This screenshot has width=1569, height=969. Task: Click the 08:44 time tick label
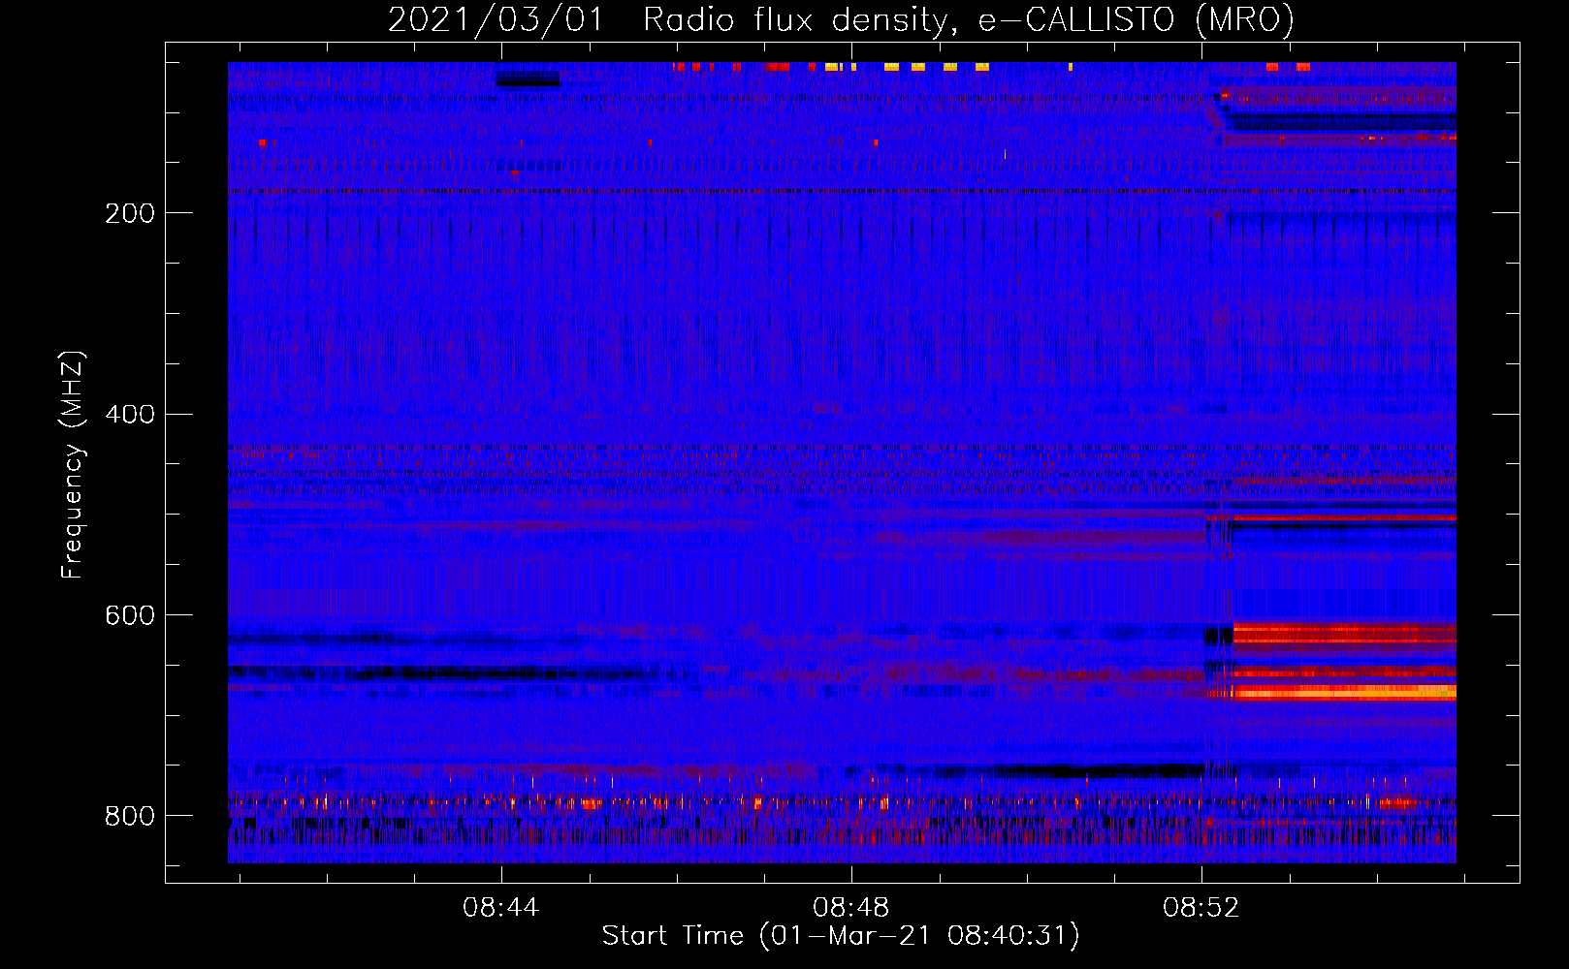point(500,908)
